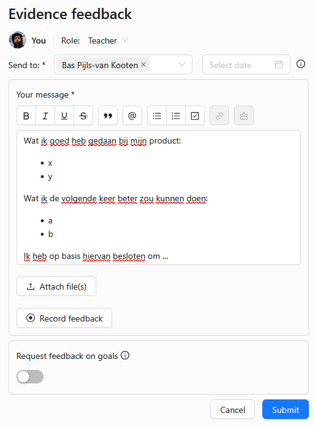Expand the Send to recipient dropdown
The height and width of the screenshot is (427, 315).
coord(182,64)
